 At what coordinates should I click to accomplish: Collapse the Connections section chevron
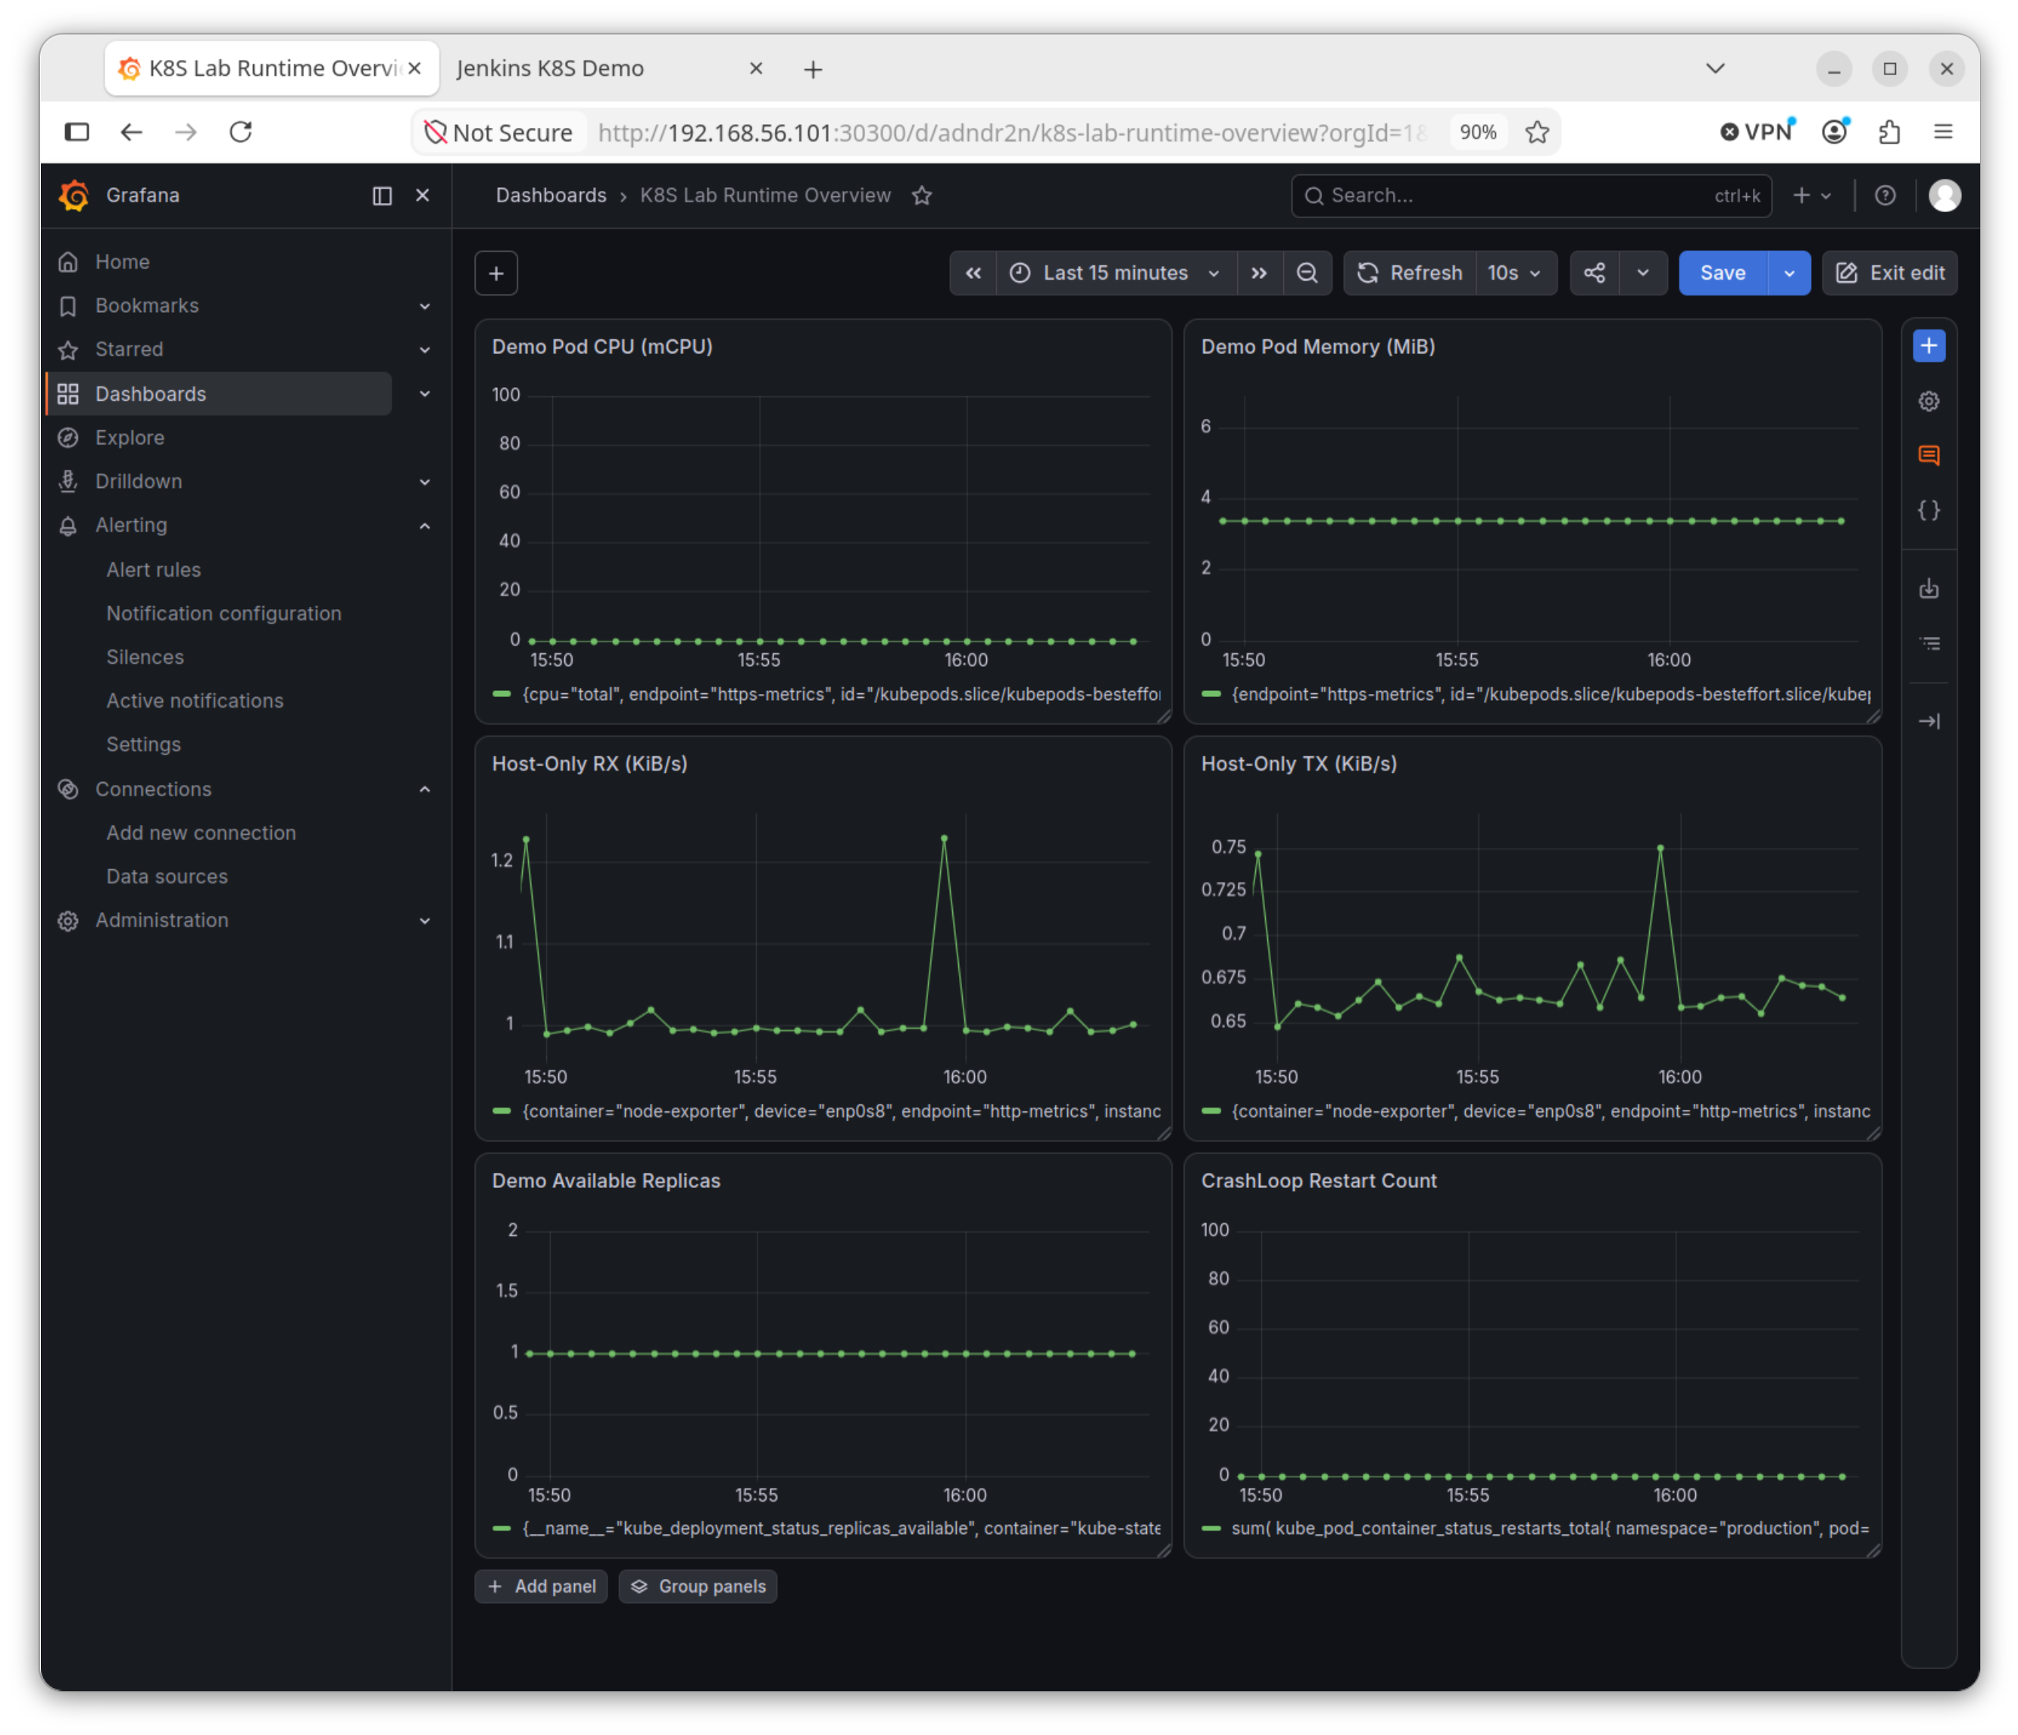pos(425,790)
